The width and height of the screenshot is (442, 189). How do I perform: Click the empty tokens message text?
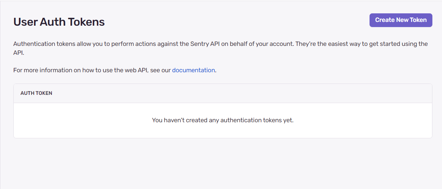tap(223, 120)
